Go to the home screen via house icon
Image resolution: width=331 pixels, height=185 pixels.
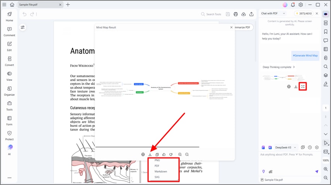pos(12,4)
